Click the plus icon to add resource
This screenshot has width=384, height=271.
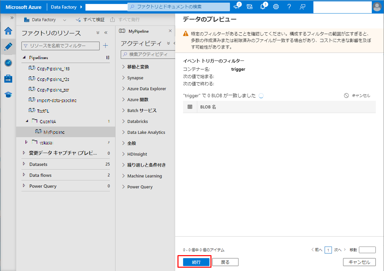tap(105, 46)
